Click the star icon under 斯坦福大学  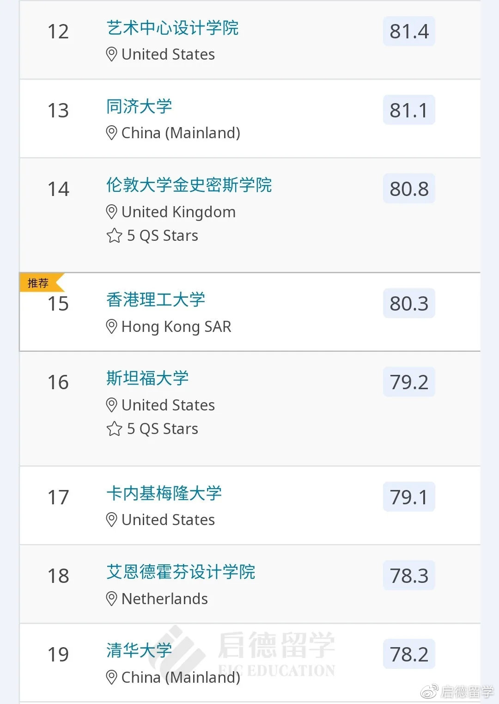tap(114, 429)
